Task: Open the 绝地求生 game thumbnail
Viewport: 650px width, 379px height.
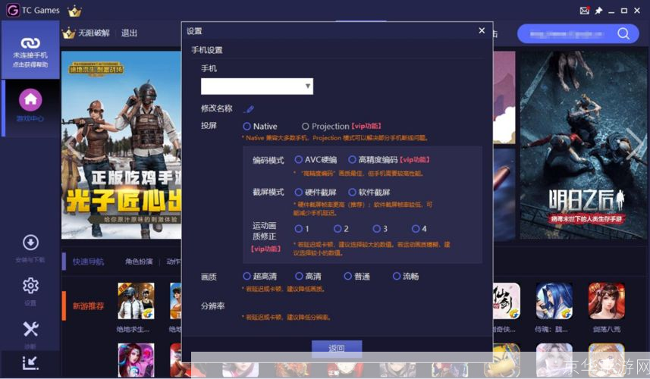Action: (136, 301)
